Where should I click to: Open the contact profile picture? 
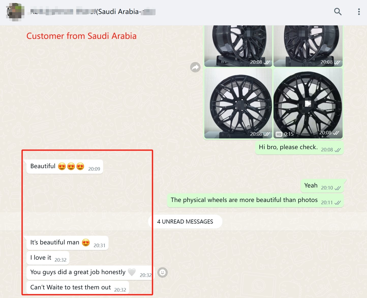tap(15, 12)
